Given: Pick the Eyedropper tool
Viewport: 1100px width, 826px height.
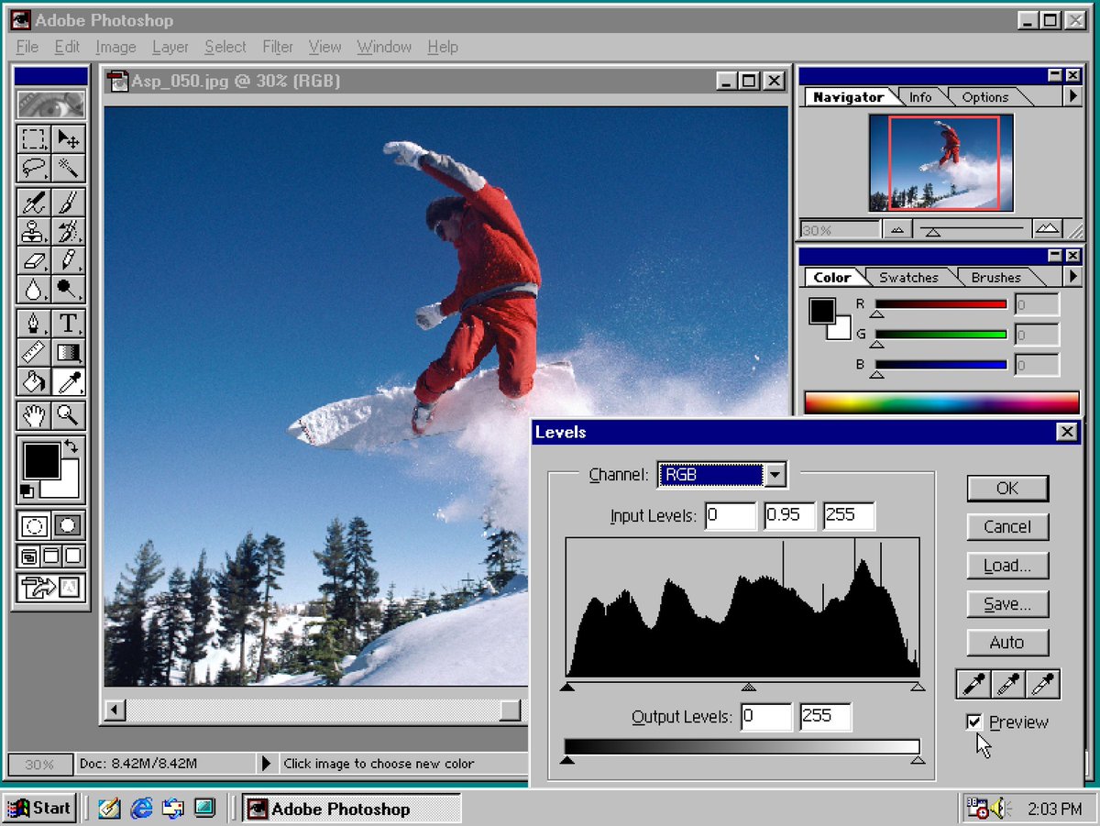Looking at the screenshot, I should tap(69, 383).
